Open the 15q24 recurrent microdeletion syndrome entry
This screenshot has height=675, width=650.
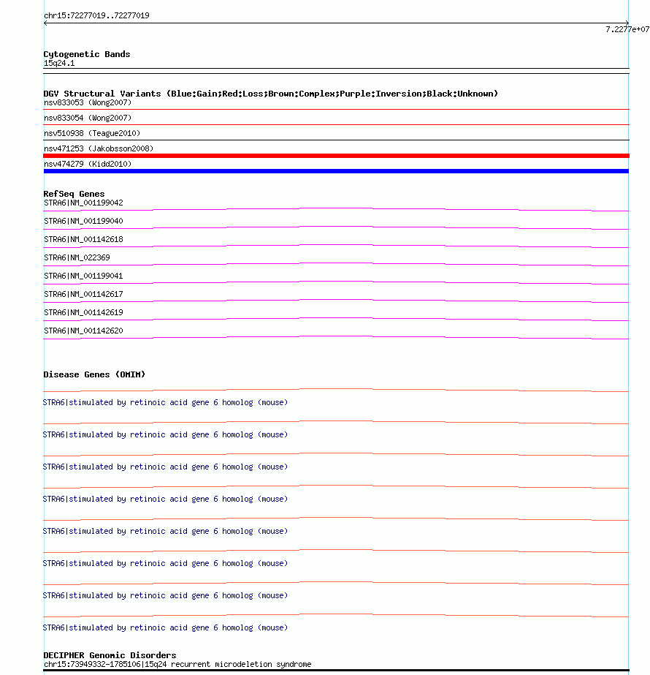click(177, 664)
